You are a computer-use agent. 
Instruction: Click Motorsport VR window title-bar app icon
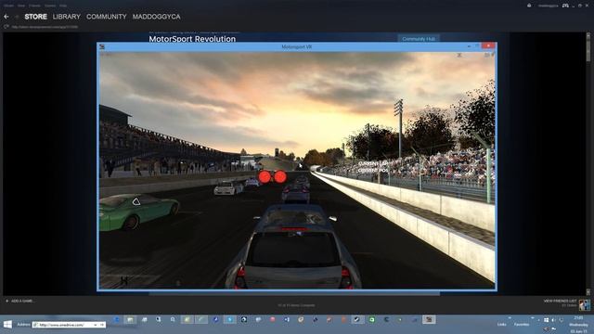tap(102, 46)
